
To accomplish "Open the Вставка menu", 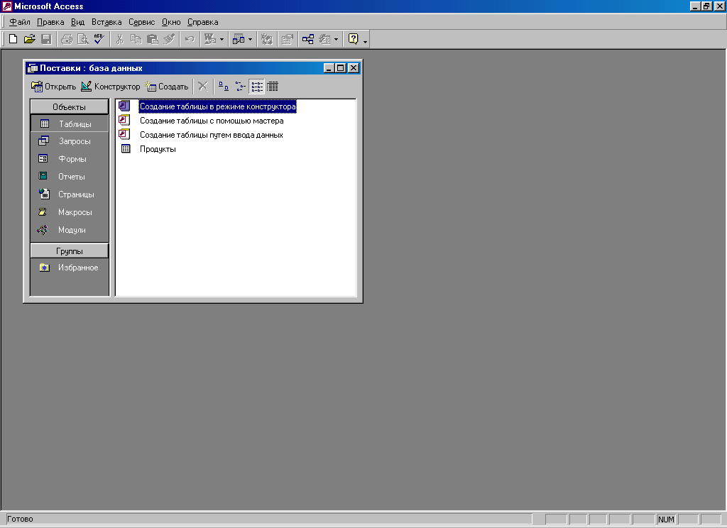I will (106, 22).
